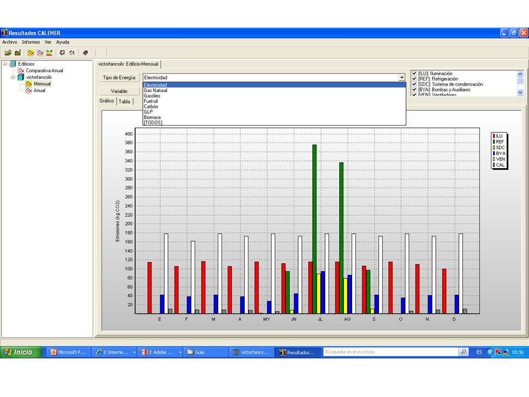
Task: Choose Gasóleo in the energy type list
Action: (274, 96)
